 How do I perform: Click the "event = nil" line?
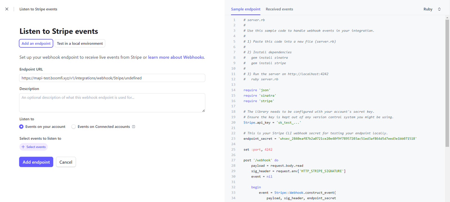click(x=262, y=177)
